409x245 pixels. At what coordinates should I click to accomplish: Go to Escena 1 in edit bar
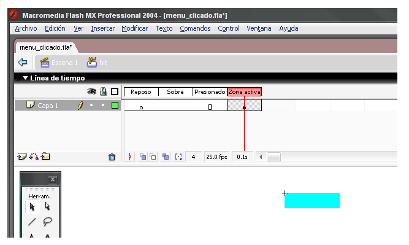(x=59, y=63)
